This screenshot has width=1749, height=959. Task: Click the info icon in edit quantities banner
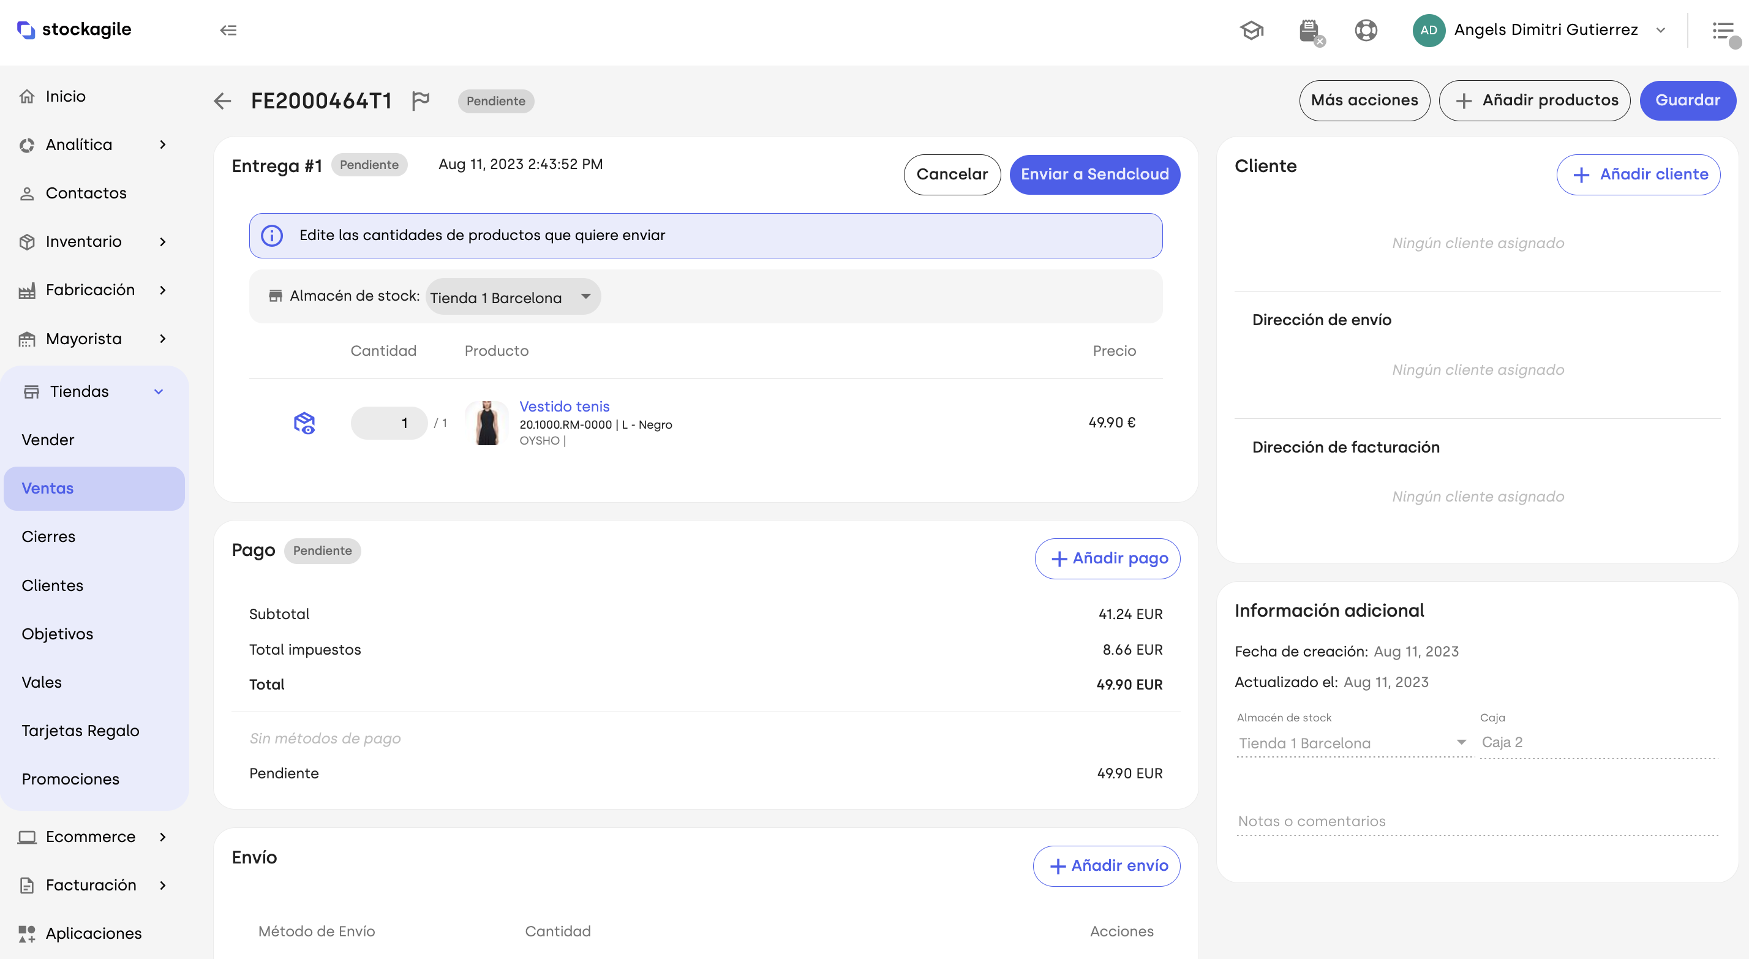click(273, 236)
